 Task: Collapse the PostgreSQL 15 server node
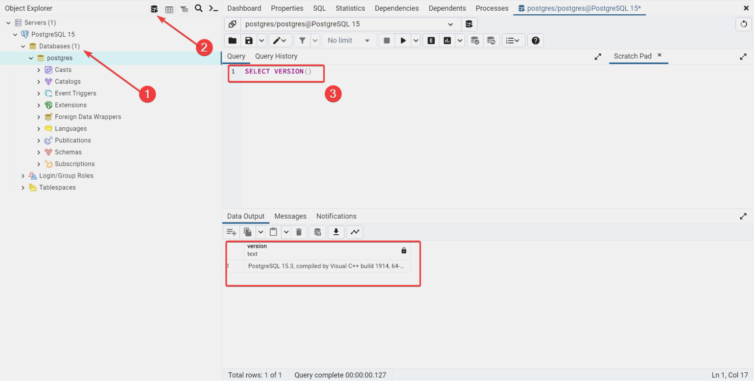[15, 35]
